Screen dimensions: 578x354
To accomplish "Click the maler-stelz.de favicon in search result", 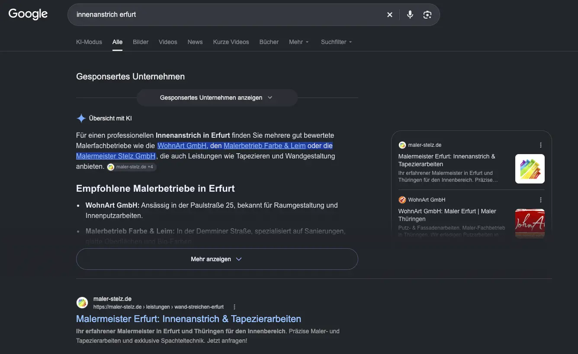I will 82,303.
